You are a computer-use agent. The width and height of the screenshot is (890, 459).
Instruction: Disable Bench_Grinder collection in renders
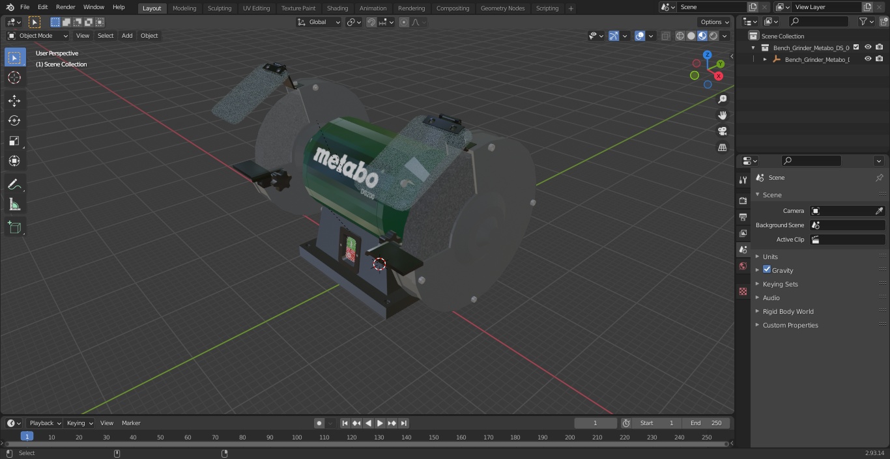click(x=879, y=47)
